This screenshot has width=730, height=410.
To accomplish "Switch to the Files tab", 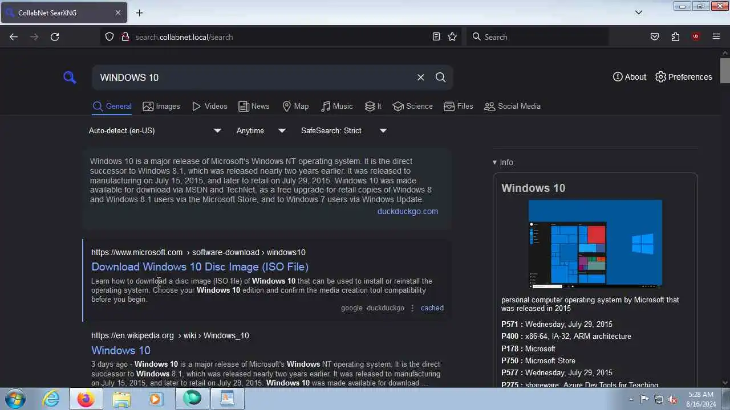I will [459, 106].
